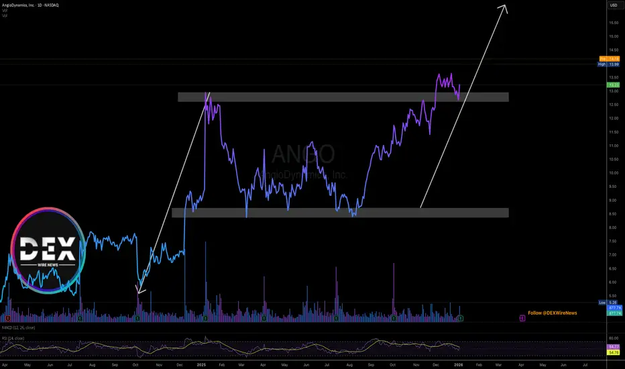Click the red earnings marker at chart start
The width and height of the screenshot is (625, 369).
click(x=7, y=318)
